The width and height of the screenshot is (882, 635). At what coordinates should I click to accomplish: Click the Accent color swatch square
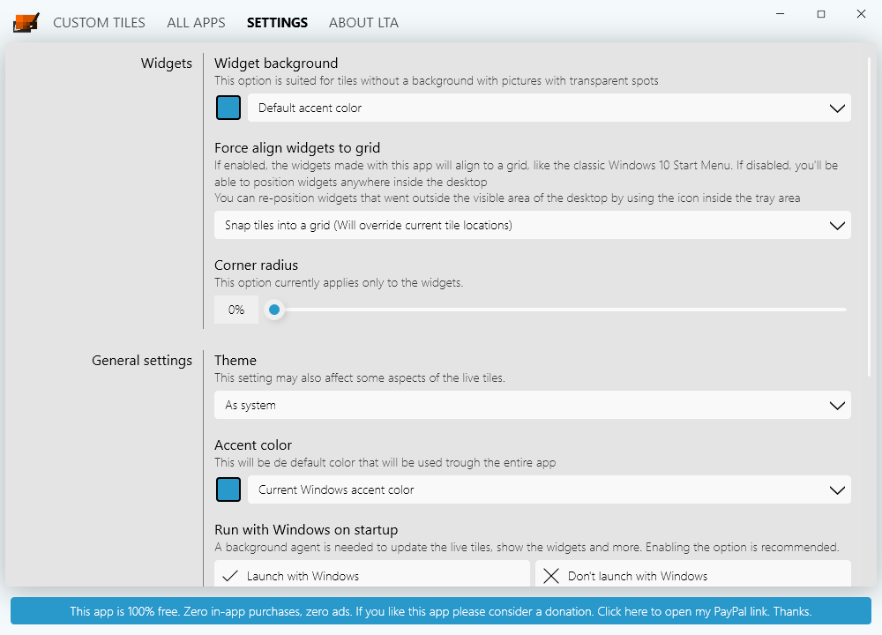pos(228,489)
